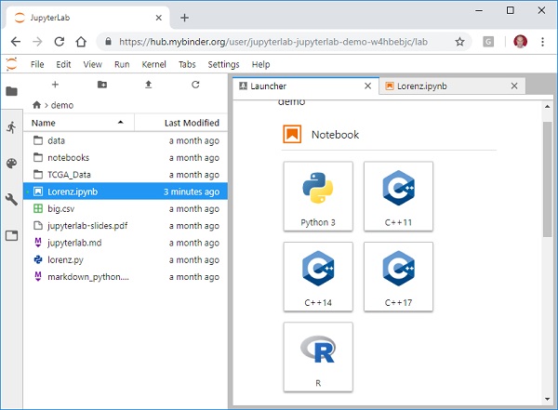Screen dimensions: 558x410
Task: Select the lorenz.py file
Action: click(126, 259)
